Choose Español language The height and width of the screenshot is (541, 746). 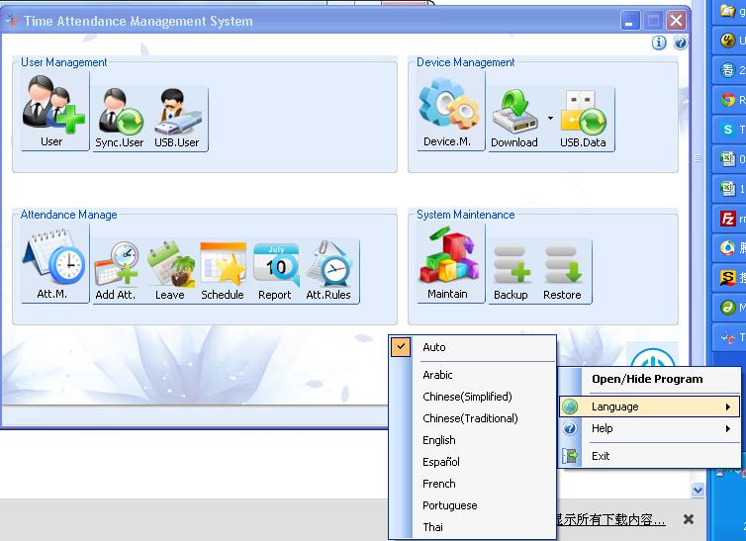(473, 462)
